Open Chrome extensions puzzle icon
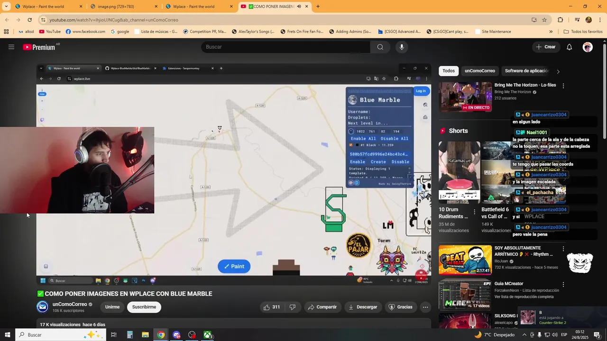 coord(561,20)
